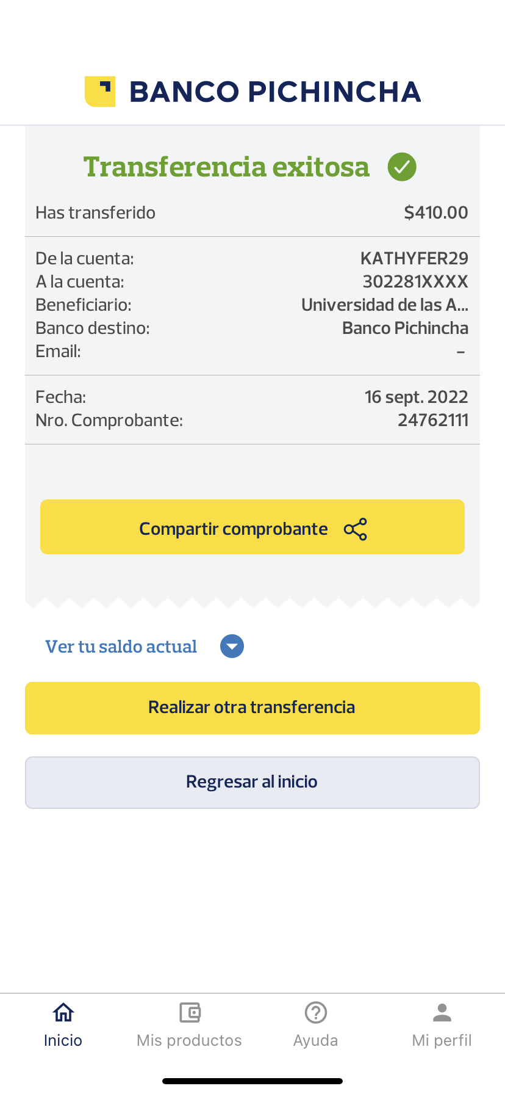Tap the date 16 sept. 2022
The height and width of the screenshot is (1094, 505).
pos(417,397)
